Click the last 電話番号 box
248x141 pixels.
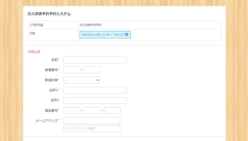coord(112,111)
